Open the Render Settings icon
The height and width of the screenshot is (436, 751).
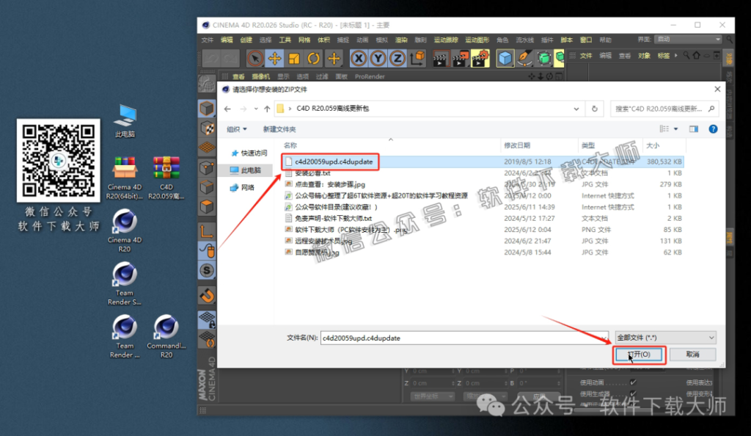(x=481, y=58)
